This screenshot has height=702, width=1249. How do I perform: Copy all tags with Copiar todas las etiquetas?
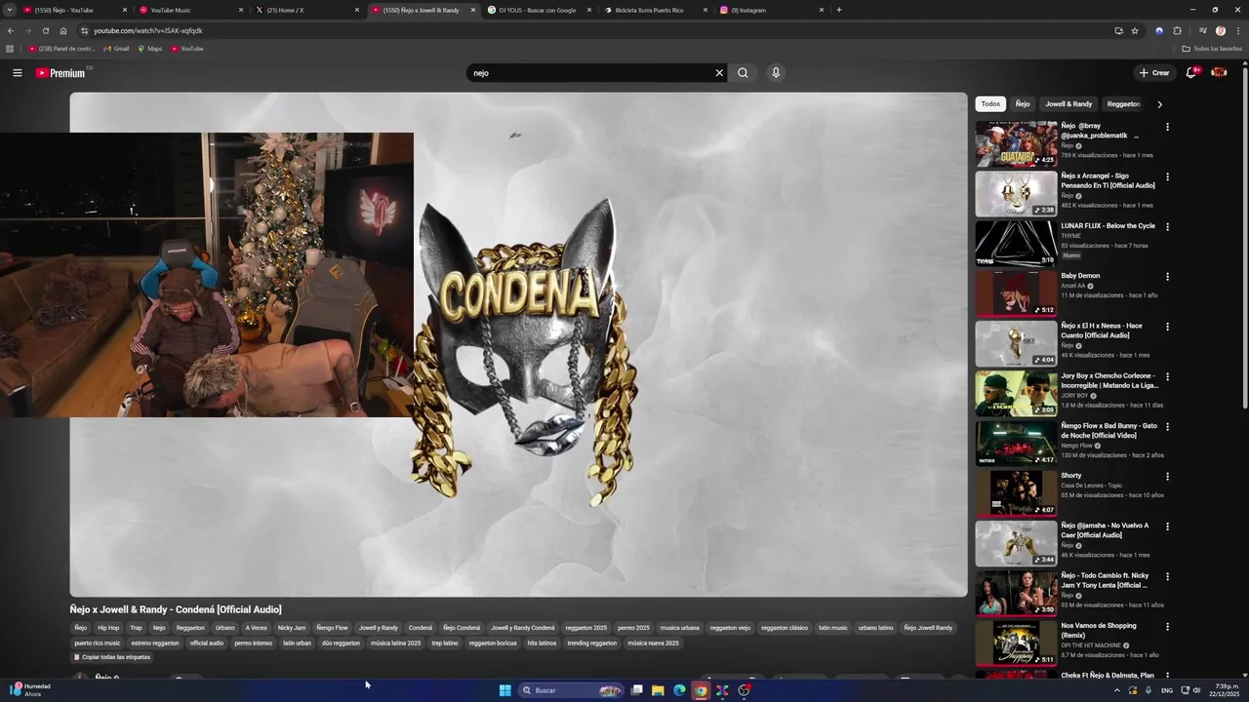112,657
